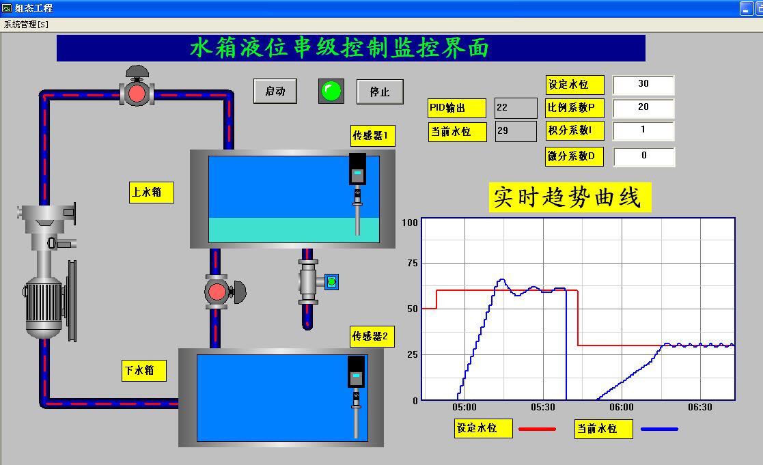This screenshot has width=763, height=465.
Task: Click the 比例系数P input field showing 20
Action: click(x=643, y=108)
